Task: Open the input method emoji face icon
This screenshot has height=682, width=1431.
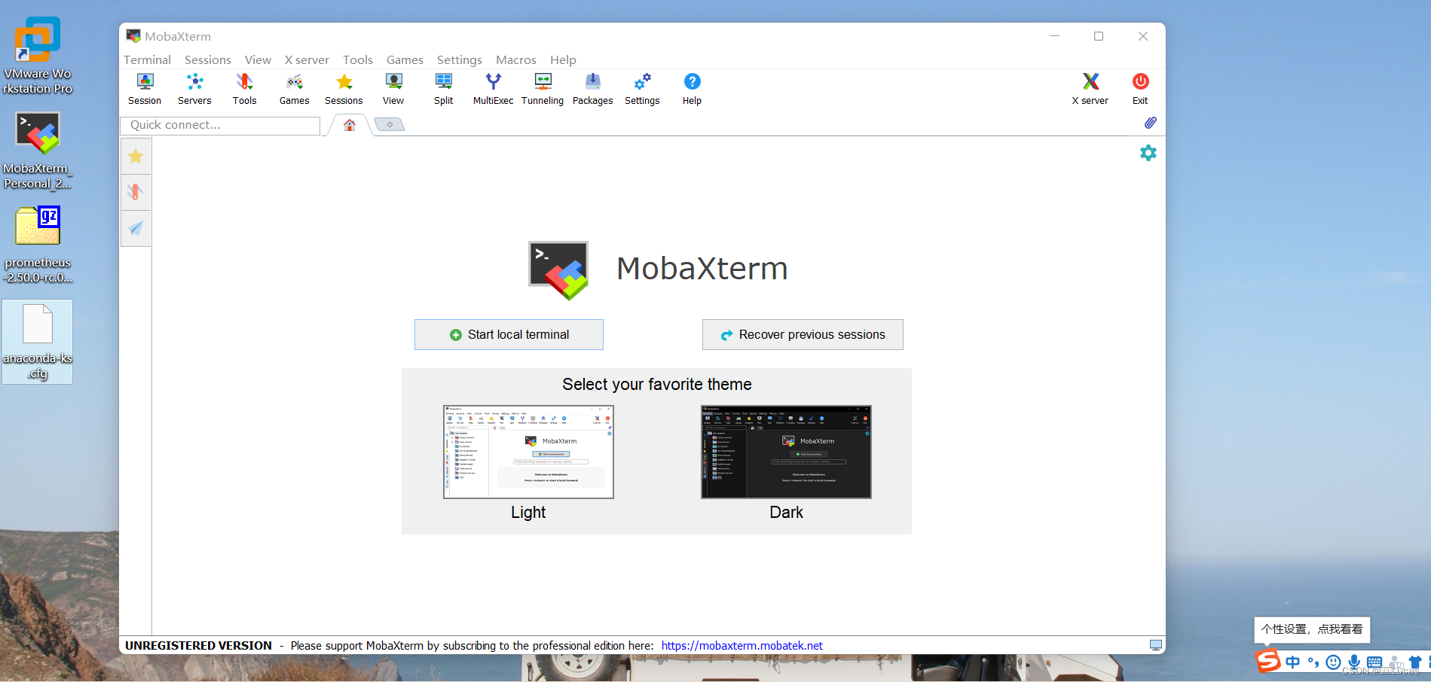Action: (1334, 662)
